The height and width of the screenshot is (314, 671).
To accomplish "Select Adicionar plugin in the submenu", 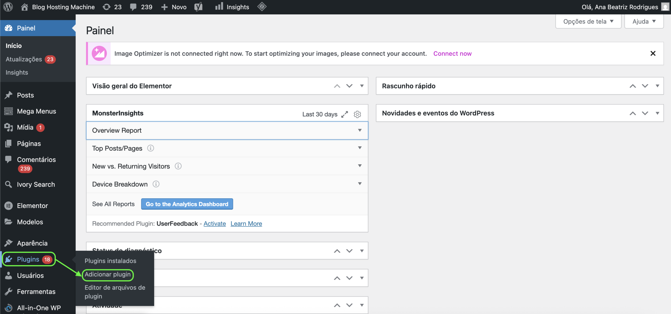I will click(x=107, y=274).
